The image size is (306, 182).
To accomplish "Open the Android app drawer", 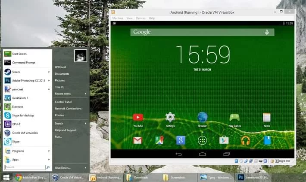I will pos(202,140).
